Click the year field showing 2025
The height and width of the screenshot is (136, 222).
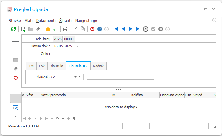click(x=58, y=39)
